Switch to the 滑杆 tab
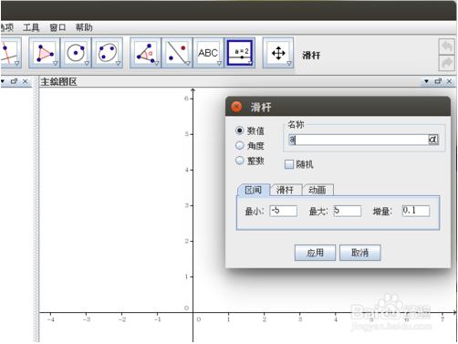This screenshot has height=344, width=458. pyautogui.click(x=286, y=190)
